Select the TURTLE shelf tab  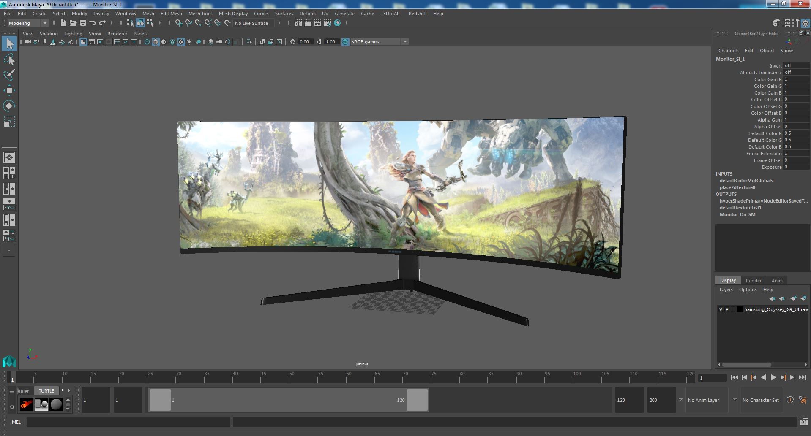46,391
